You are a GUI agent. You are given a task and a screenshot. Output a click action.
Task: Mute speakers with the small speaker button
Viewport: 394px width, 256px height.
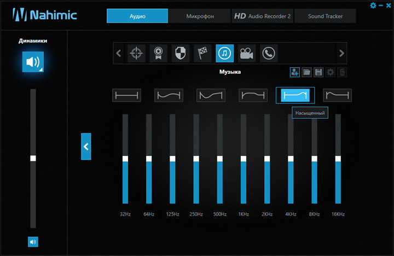[33, 242]
